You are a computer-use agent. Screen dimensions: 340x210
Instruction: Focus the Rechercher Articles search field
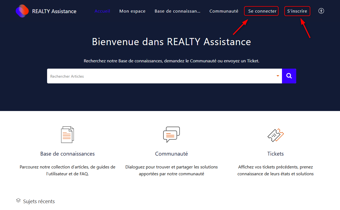(x=162, y=76)
